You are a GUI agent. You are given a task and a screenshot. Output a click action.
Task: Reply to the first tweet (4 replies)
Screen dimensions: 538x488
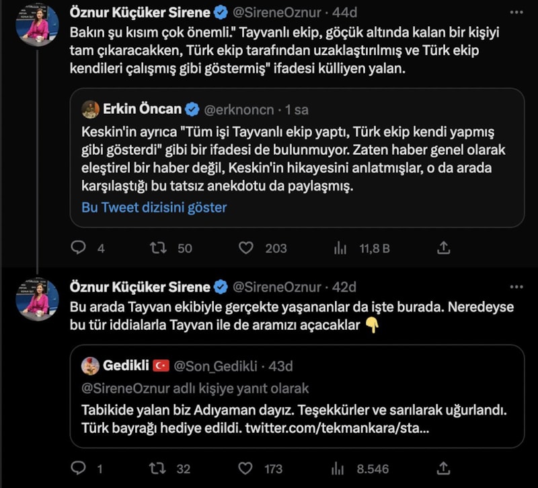pos(79,248)
